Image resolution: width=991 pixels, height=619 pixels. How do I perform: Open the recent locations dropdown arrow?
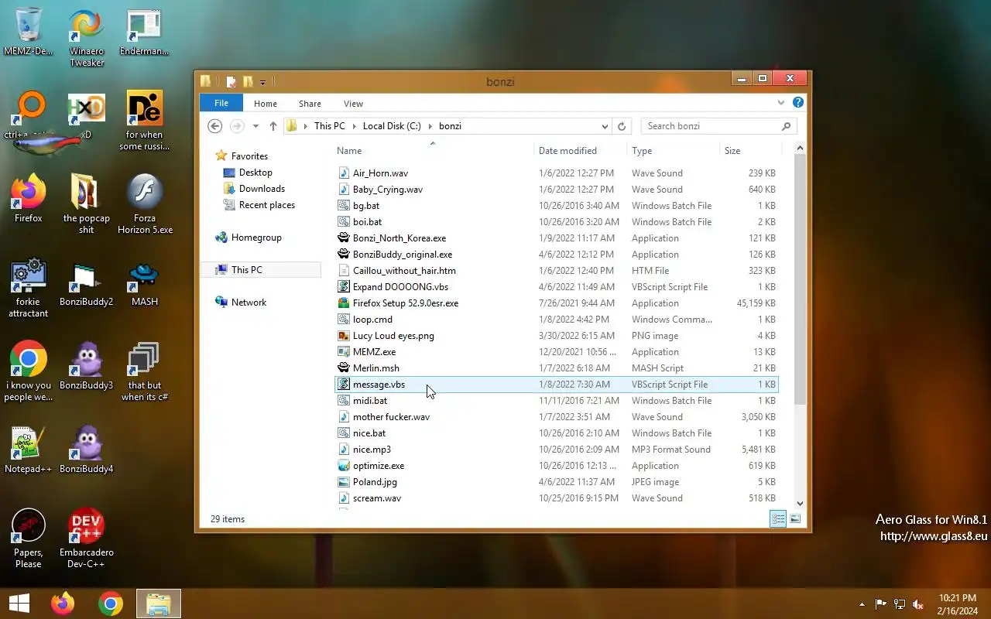pos(256,126)
